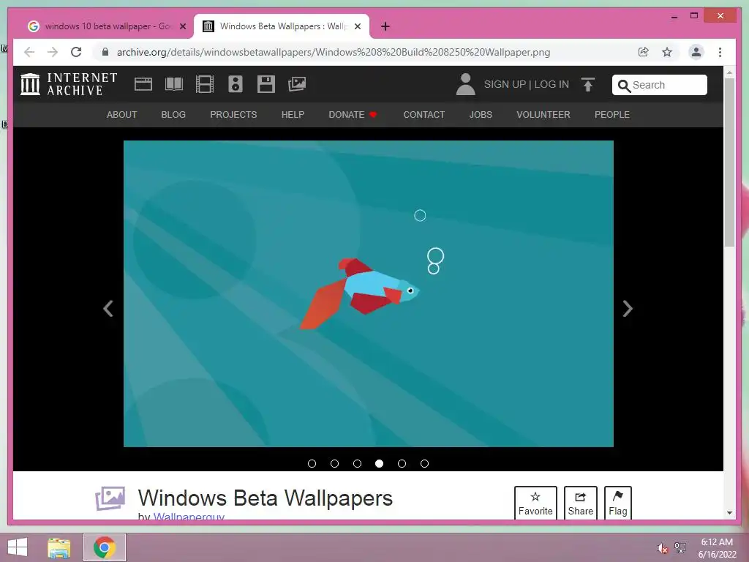749x562 pixels.
Task: Bookmark this page with star icon
Action: 667,52
